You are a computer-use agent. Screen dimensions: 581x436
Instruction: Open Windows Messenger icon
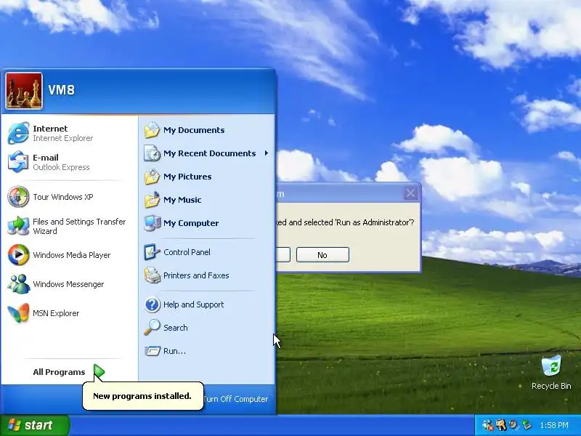tap(18, 284)
